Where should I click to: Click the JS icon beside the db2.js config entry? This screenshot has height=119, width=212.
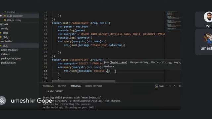coord(5,20)
